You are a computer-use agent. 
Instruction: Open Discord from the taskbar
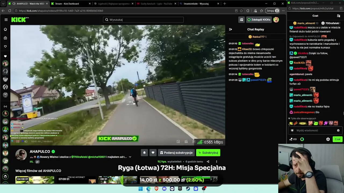click(164, 189)
